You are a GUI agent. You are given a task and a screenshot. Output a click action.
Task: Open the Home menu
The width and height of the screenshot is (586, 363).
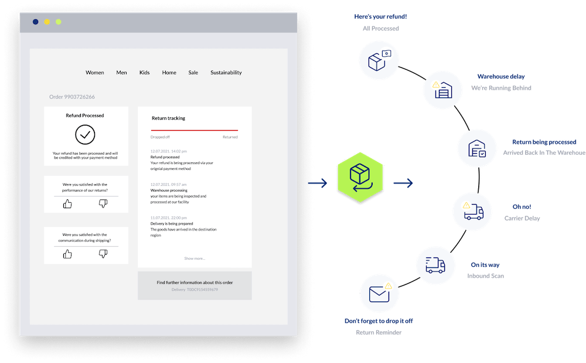[x=169, y=73]
